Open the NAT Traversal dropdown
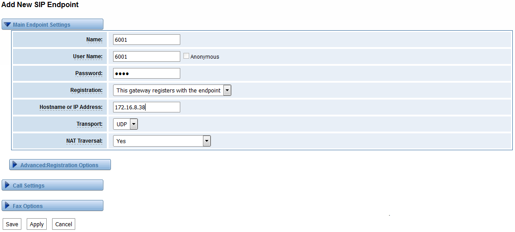 (x=162, y=141)
